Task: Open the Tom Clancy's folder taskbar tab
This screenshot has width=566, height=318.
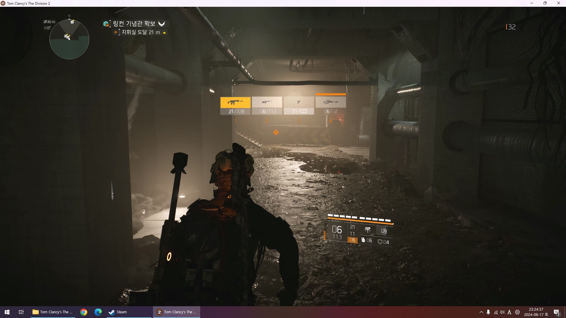Action: click(x=52, y=312)
